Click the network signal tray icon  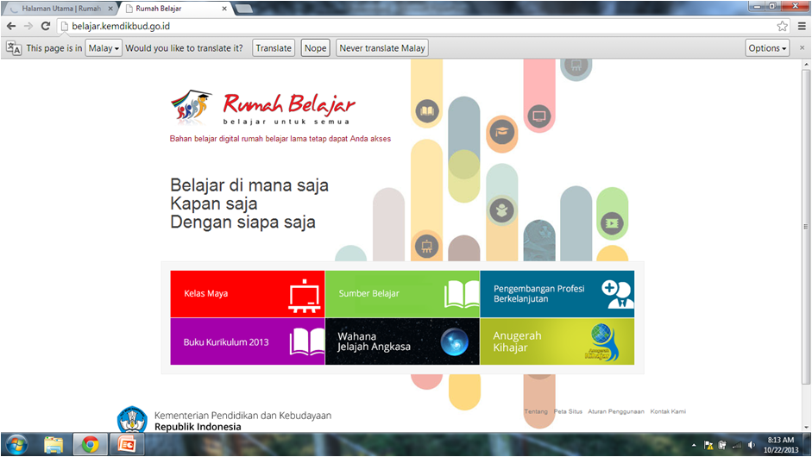736,445
